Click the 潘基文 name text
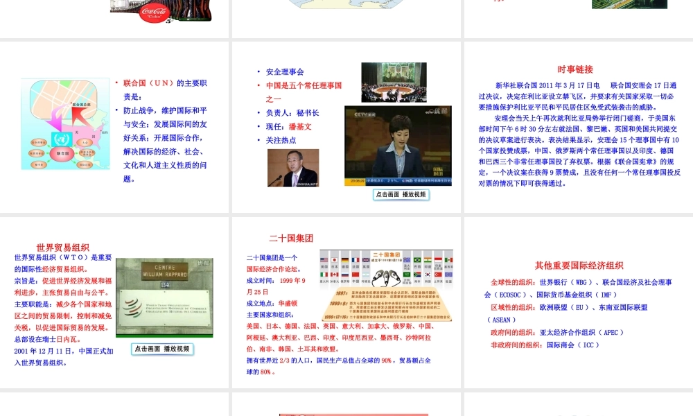 coord(300,127)
